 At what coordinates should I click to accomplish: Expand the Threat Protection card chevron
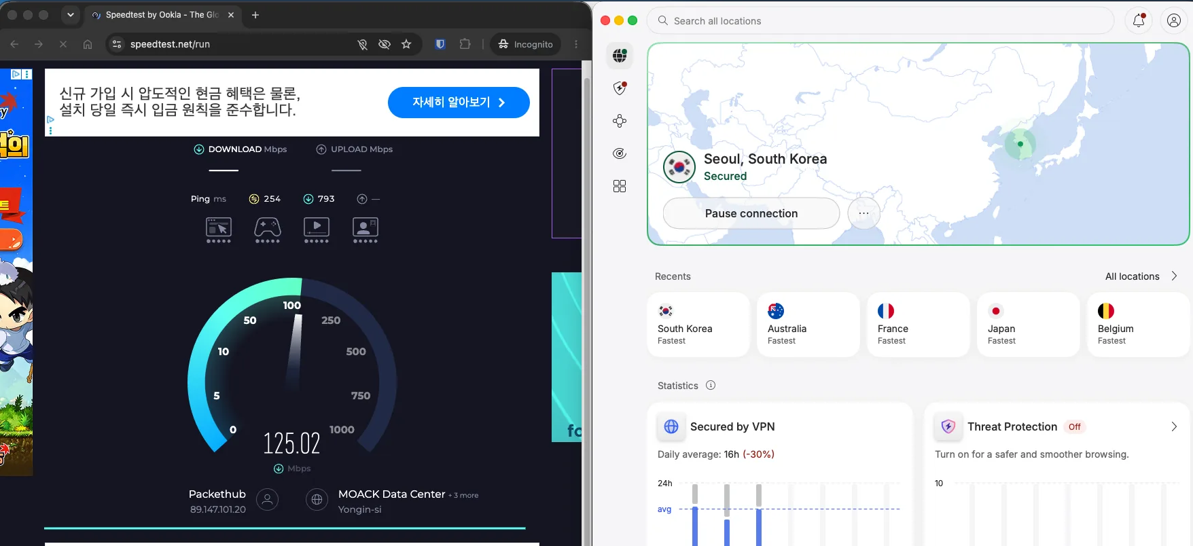(x=1174, y=426)
